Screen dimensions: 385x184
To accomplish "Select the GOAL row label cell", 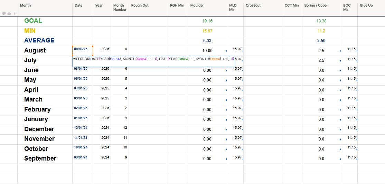I will (45, 21).
